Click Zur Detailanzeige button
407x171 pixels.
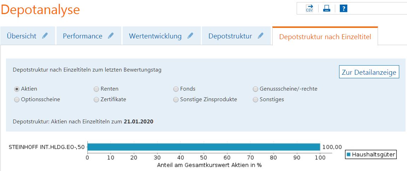point(369,72)
